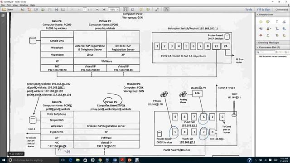Switch to the Comment pane tab
The image size is (290, 163).
281,10
